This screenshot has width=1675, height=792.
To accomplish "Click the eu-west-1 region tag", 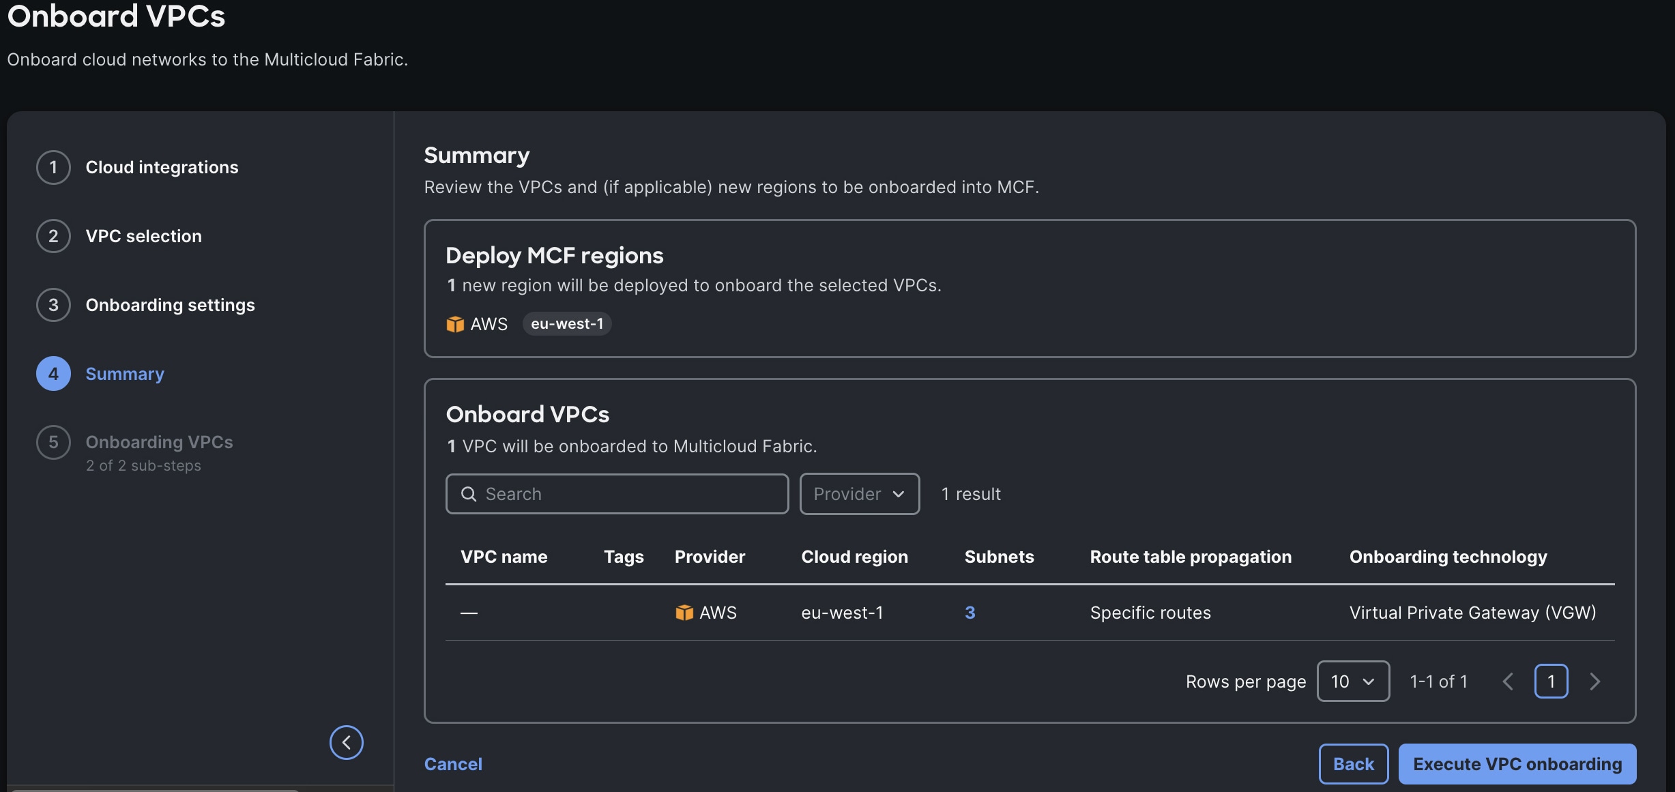I will click(x=567, y=324).
